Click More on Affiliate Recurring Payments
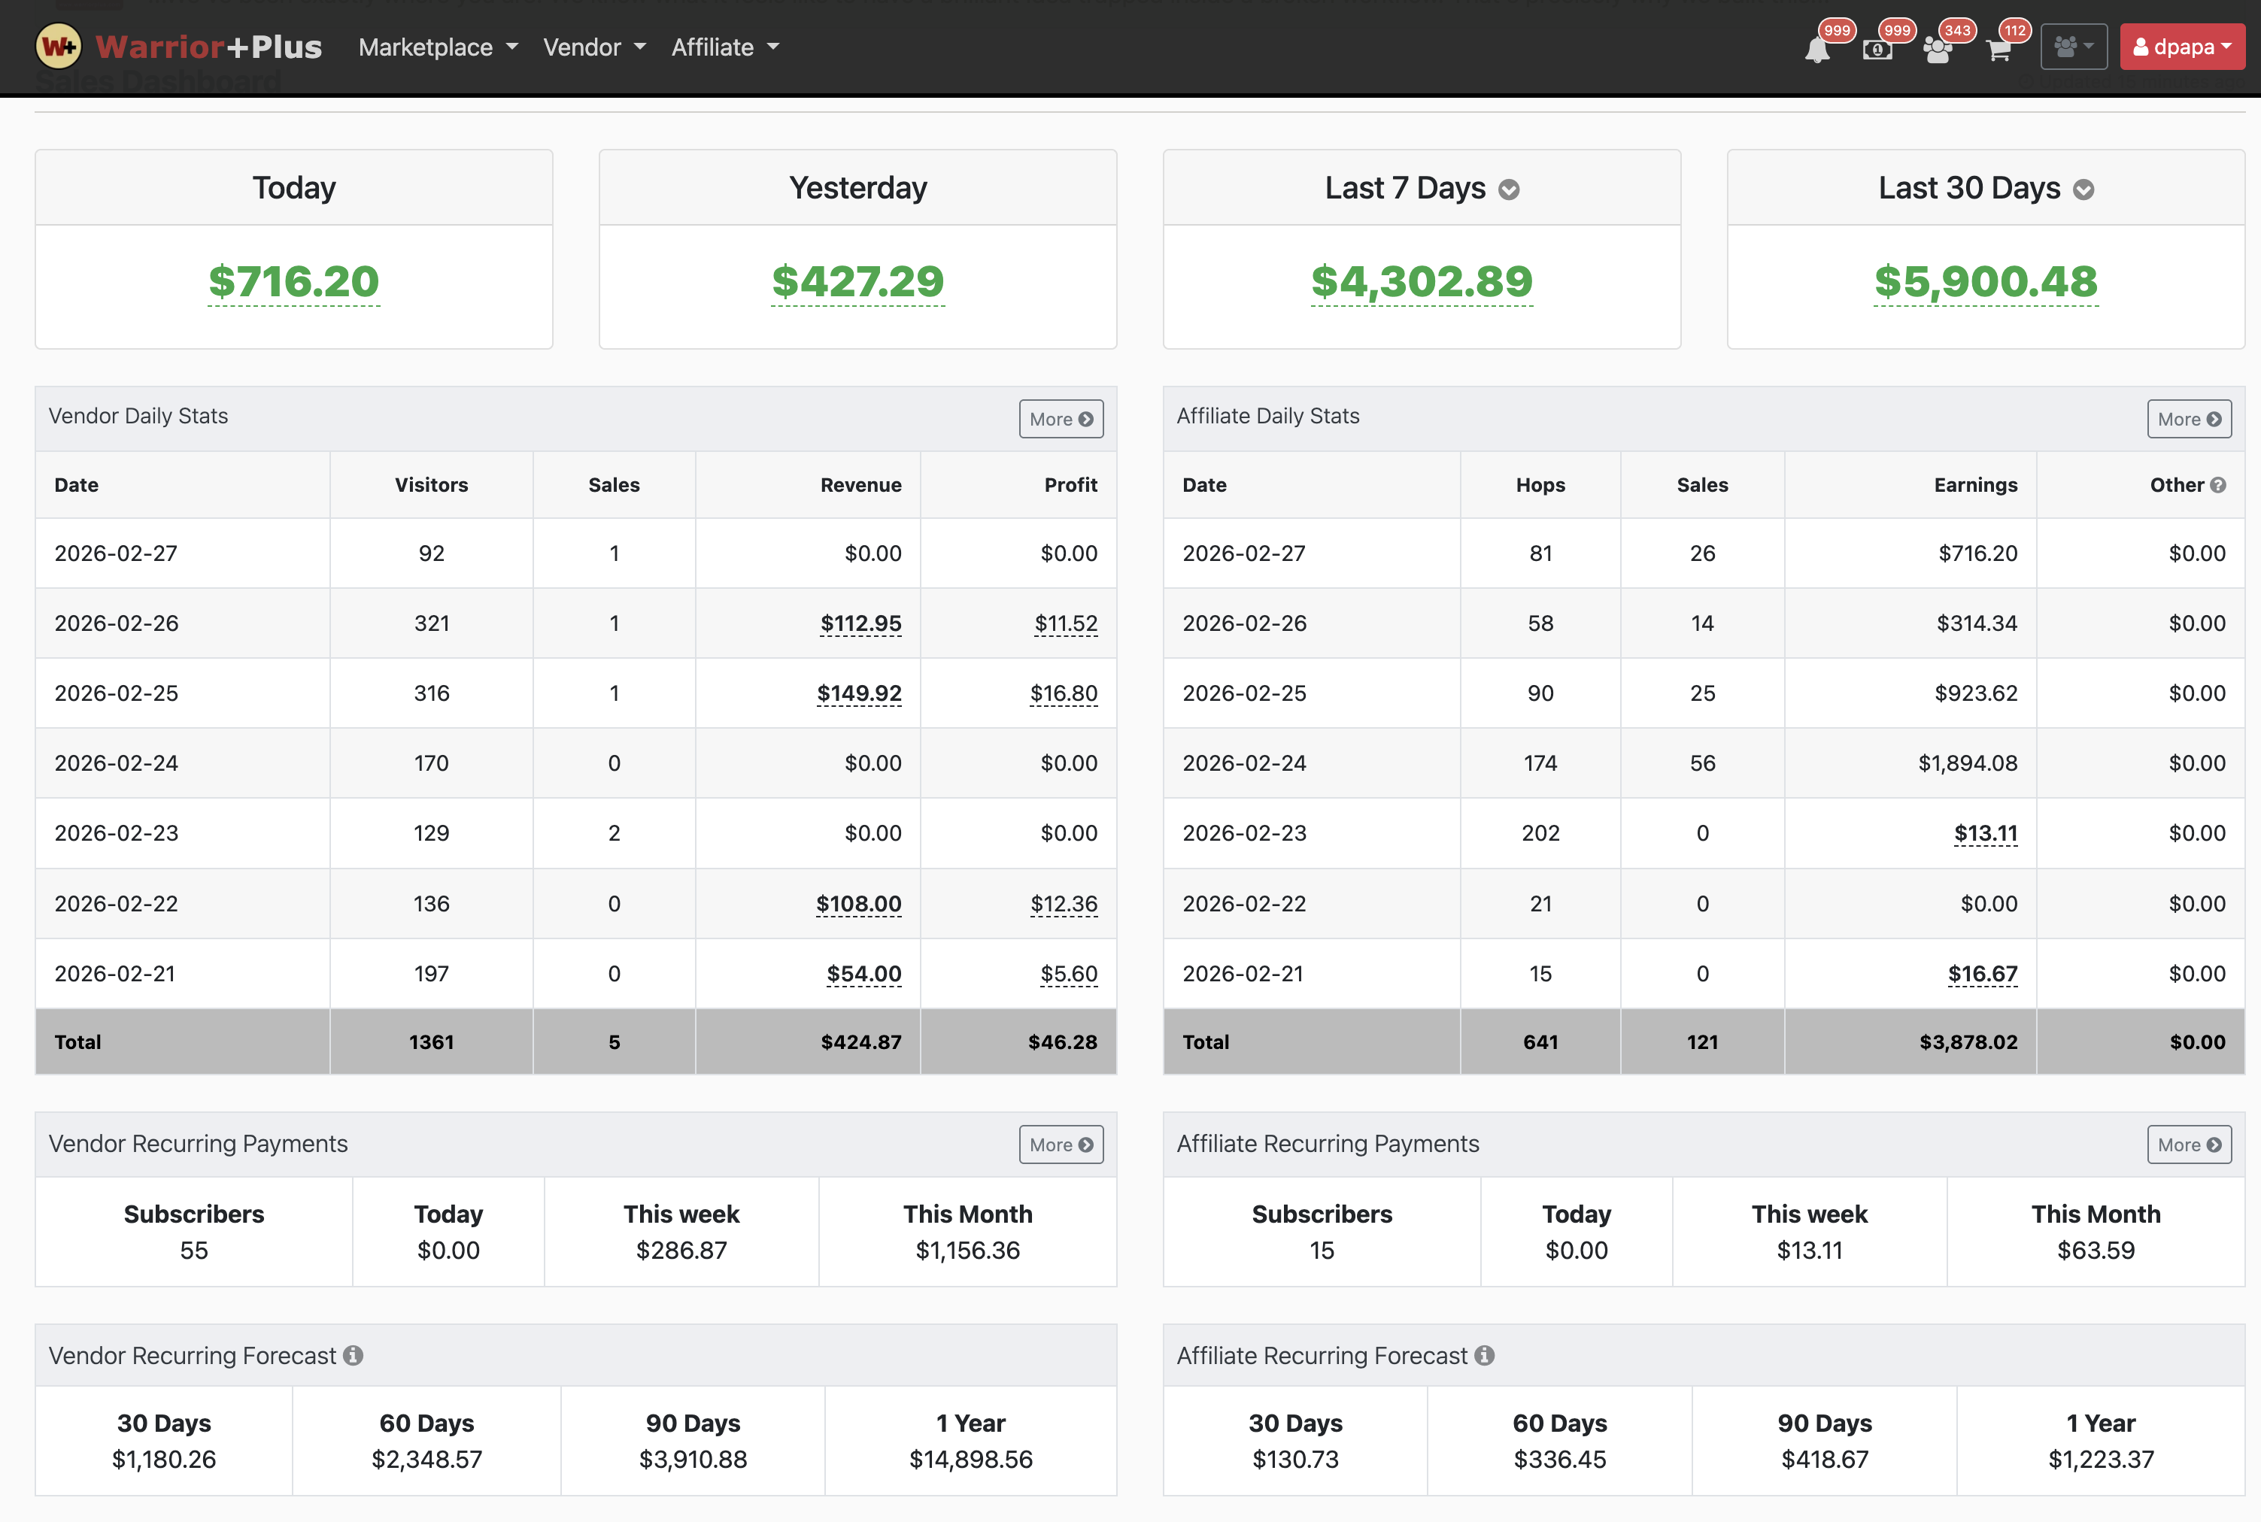The height and width of the screenshot is (1522, 2261). [2189, 1145]
